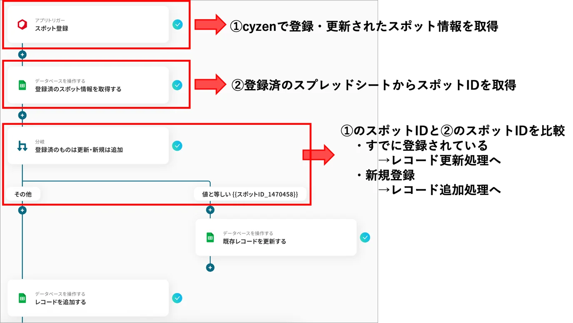Click the Sheets icon on 既存レコードを更新する
This screenshot has width=573, height=323.
[x=210, y=238]
